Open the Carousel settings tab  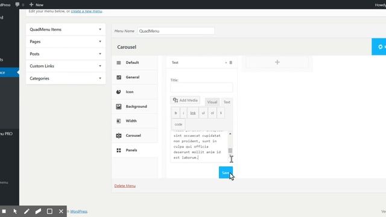(x=135, y=136)
